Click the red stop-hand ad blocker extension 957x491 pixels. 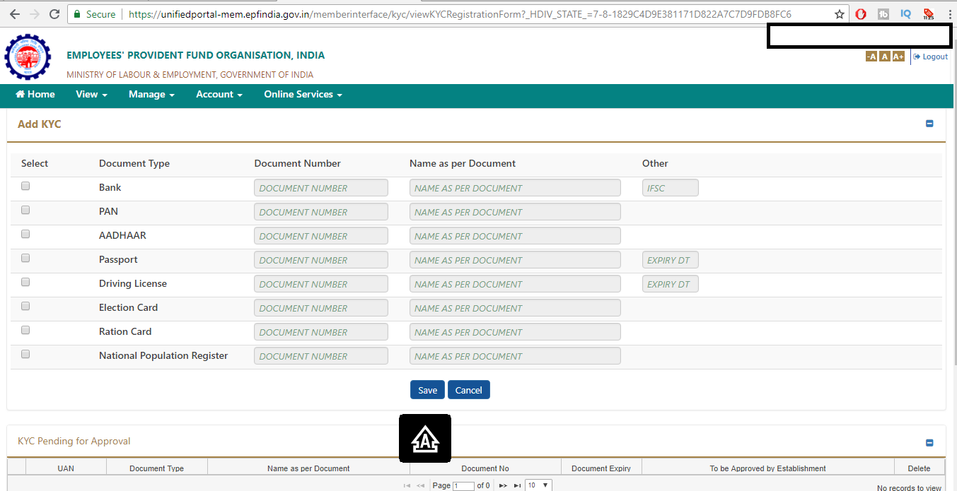[x=861, y=14]
